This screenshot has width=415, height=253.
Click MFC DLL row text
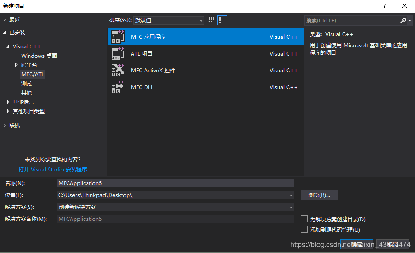click(142, 87)
